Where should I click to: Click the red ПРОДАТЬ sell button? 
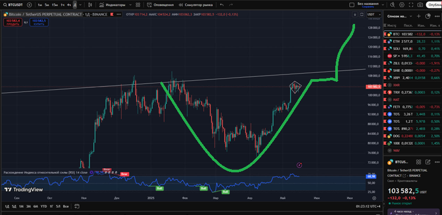[x=12, y=22]
